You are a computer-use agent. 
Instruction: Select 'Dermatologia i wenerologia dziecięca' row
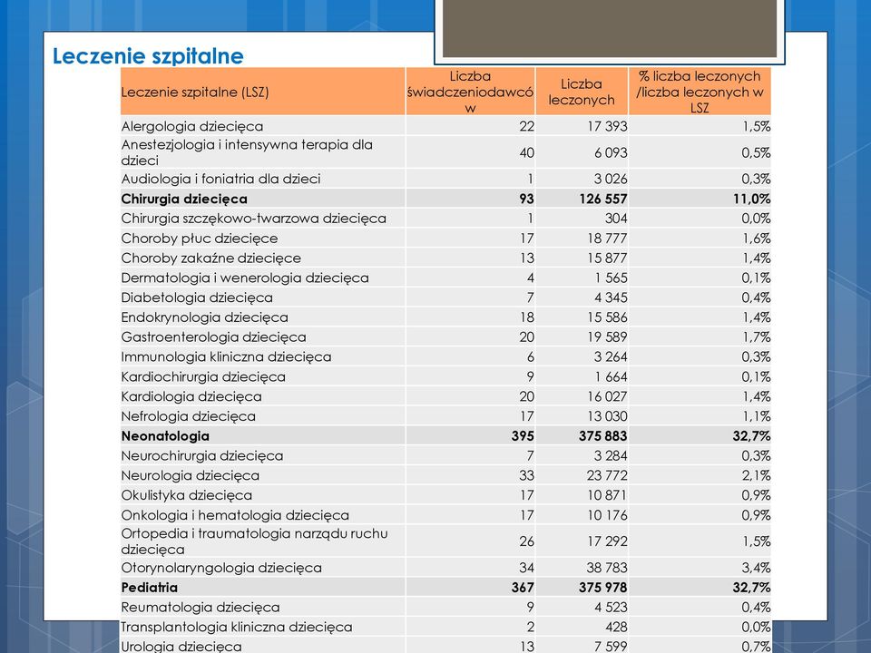pos(445,278)
